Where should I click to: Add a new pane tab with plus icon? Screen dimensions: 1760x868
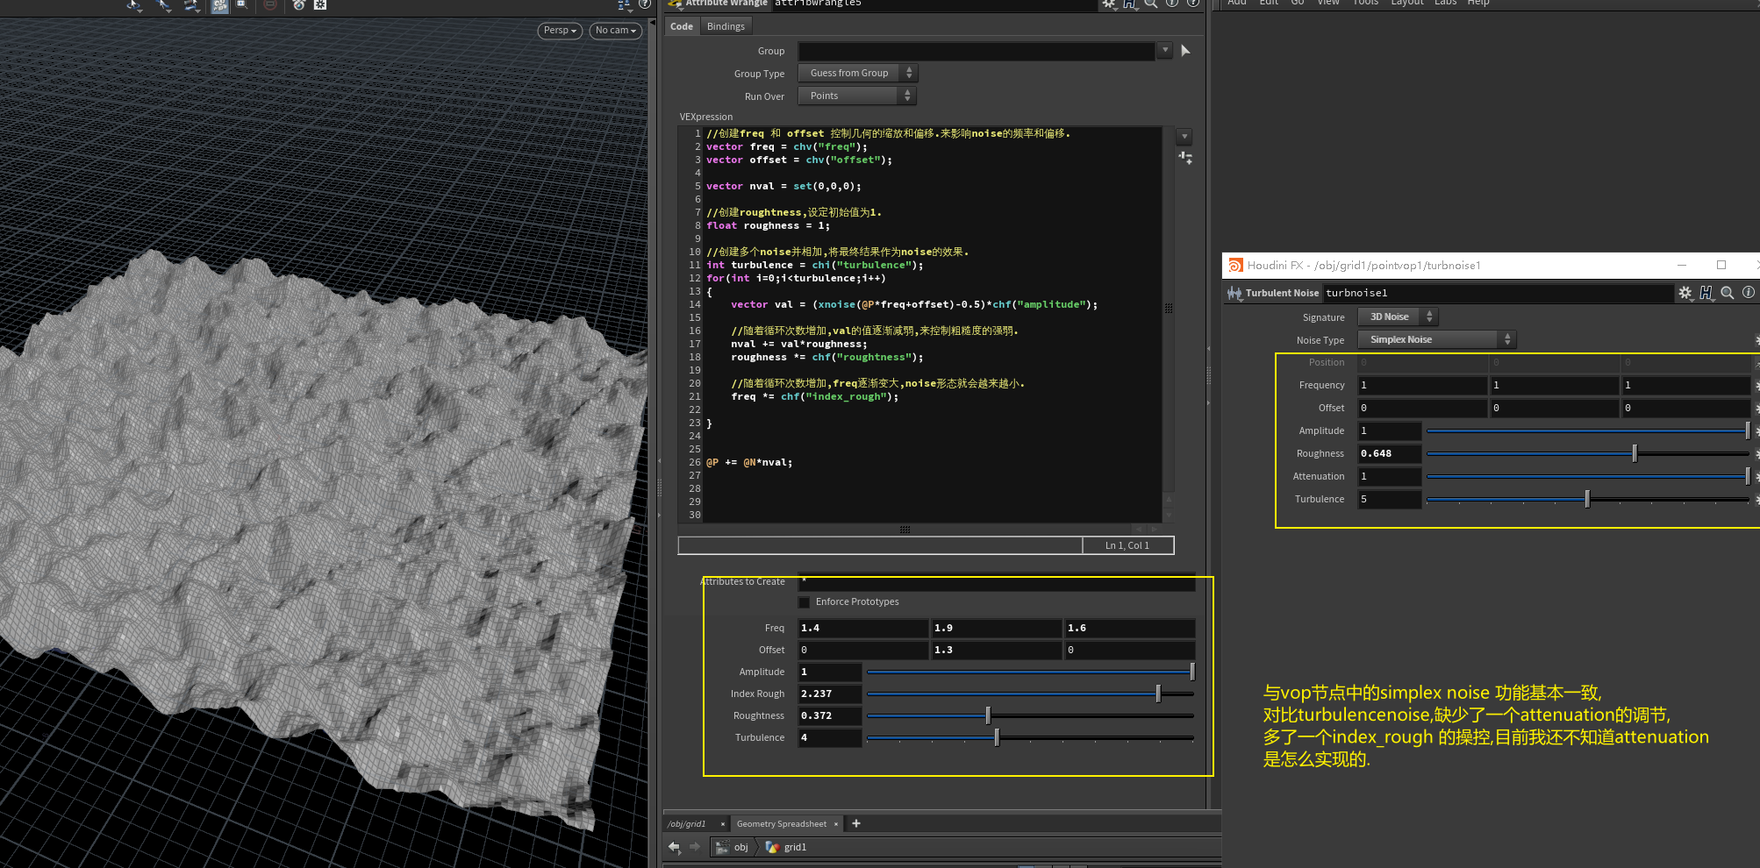(856, 823)
